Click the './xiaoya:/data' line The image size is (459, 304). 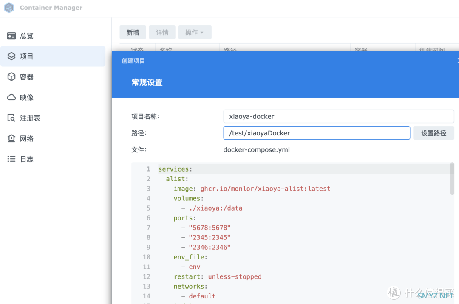pyautogui.click(x=212, y=208)
